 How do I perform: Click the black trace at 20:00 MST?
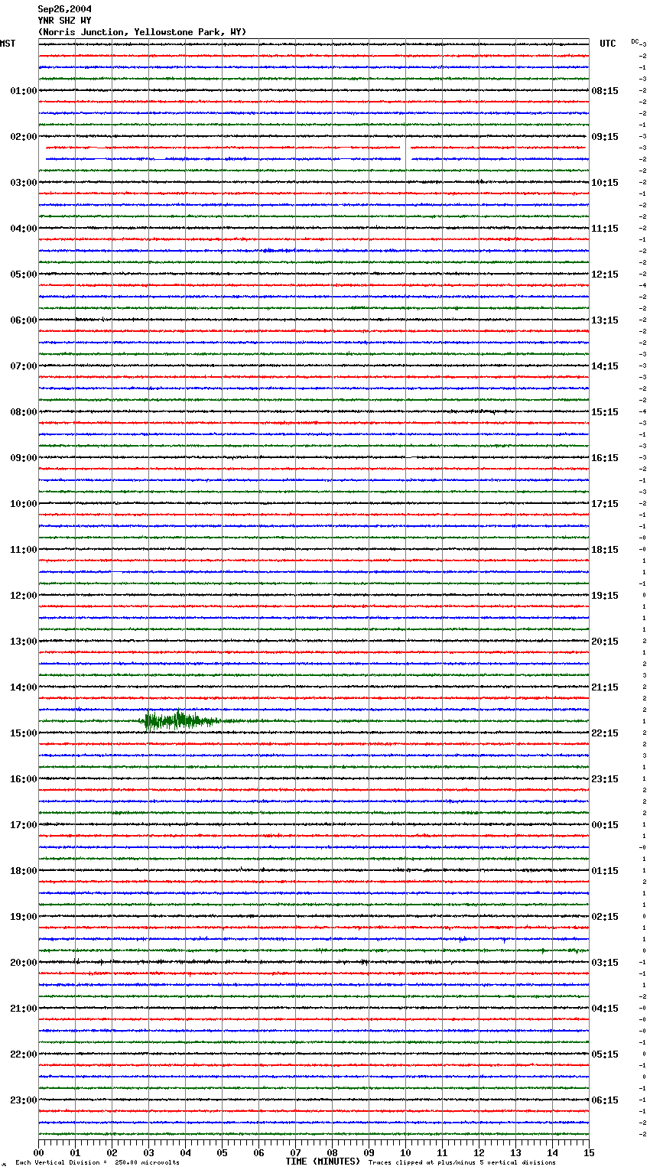[314, 962]
